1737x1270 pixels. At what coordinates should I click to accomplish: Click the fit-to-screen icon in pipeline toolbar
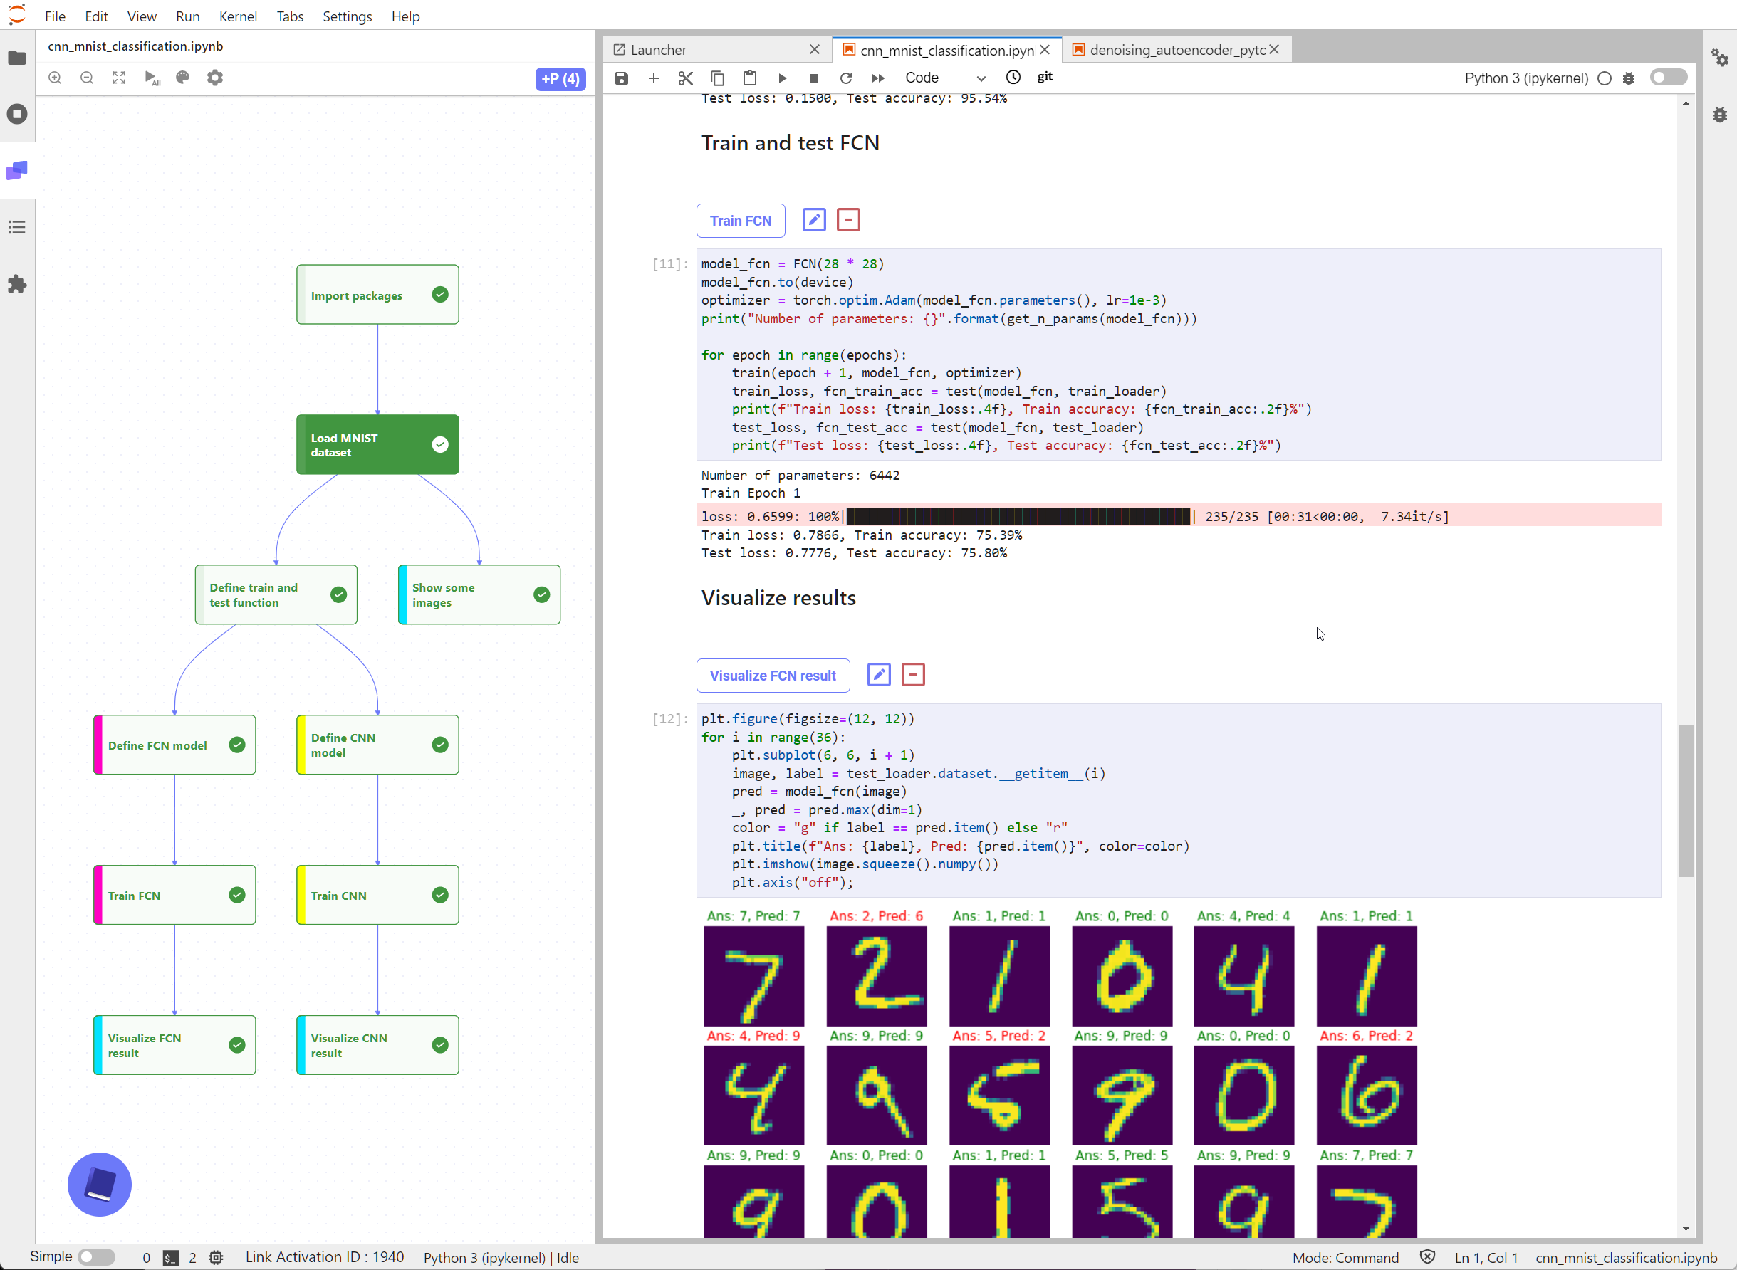pos(118,78)
